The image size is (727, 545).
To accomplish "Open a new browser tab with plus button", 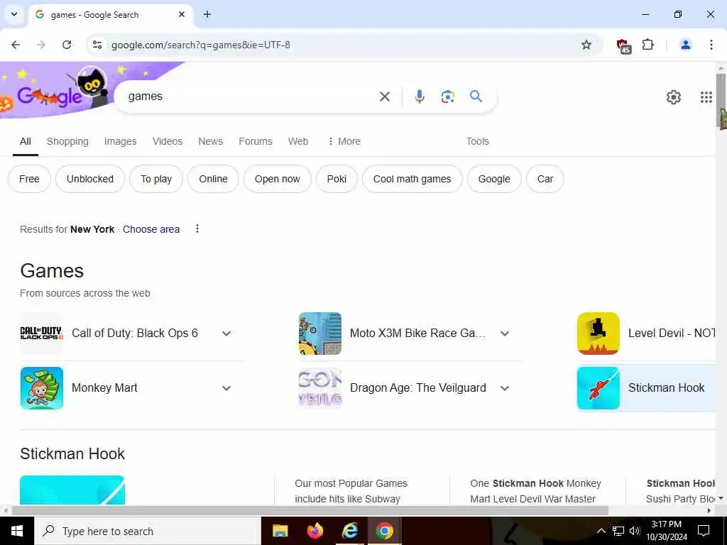I will [207, 14].
